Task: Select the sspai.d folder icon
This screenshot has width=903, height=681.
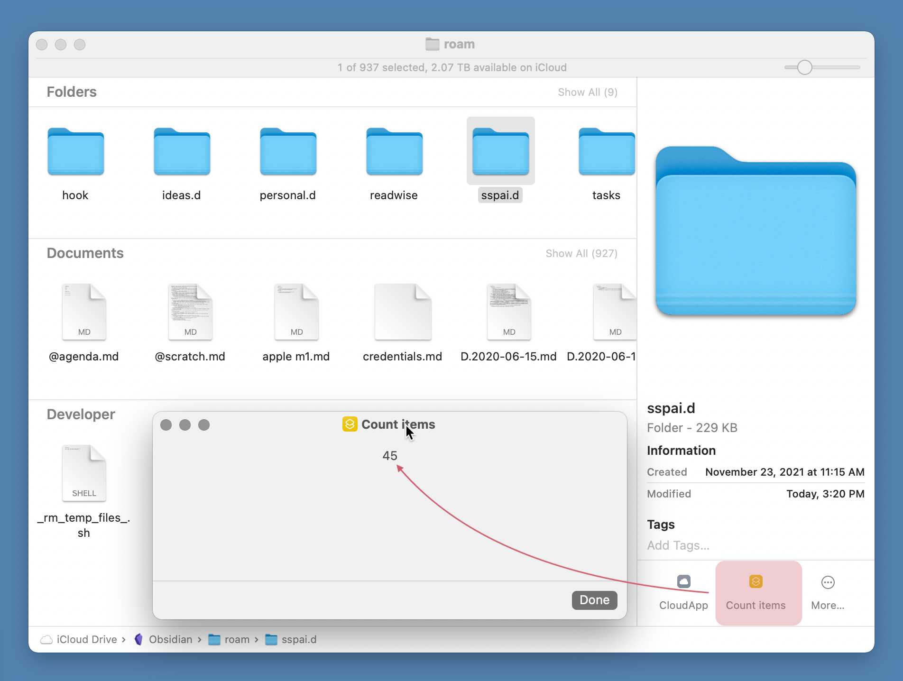Action: click(x=500, y=152)
